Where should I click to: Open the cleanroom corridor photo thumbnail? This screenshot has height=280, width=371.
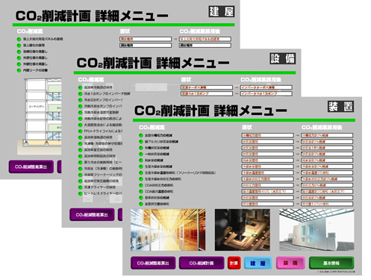pyautogui.click(x=168, y=230)
